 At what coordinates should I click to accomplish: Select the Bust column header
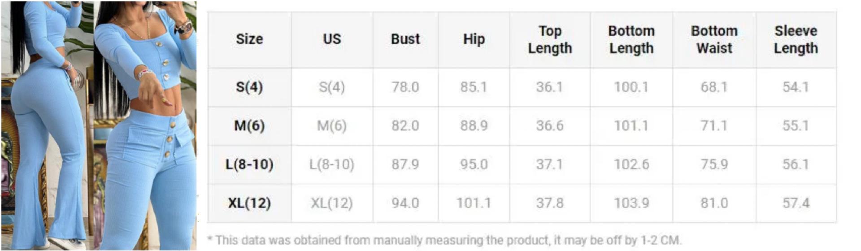405,39
